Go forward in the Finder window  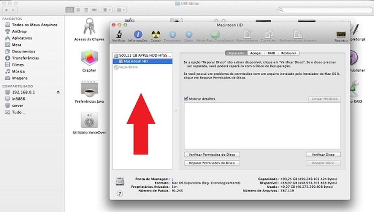click(x=14, y=10)
